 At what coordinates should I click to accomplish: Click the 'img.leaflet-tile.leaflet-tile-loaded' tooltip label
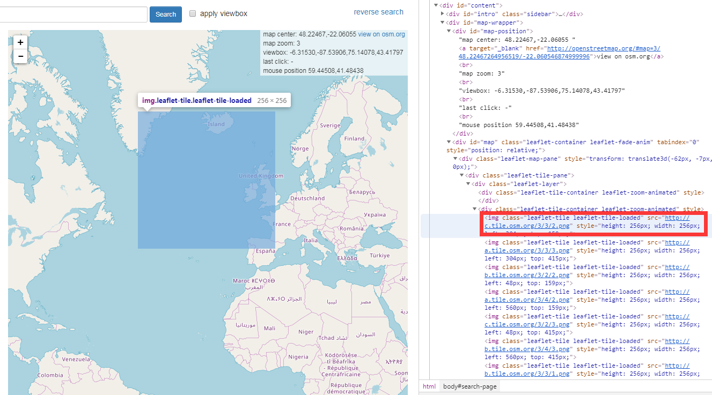coord(196,100)
